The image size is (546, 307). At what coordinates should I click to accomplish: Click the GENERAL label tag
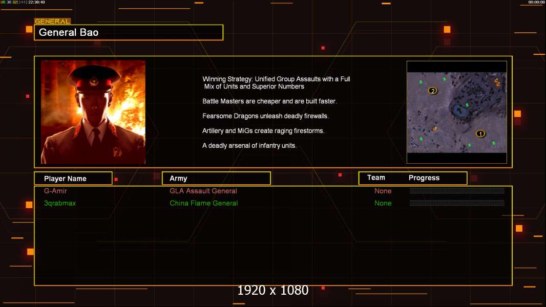click(53, 21)
